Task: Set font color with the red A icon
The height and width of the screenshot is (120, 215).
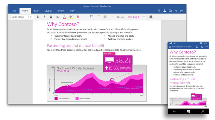Action: click(x=64, y=17)
